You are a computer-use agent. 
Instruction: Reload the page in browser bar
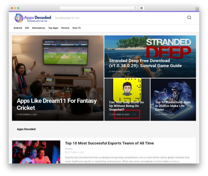135,8
